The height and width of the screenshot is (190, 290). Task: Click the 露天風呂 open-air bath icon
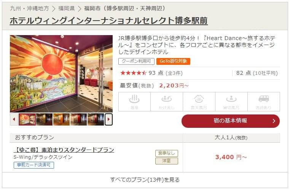pos(199,101)
